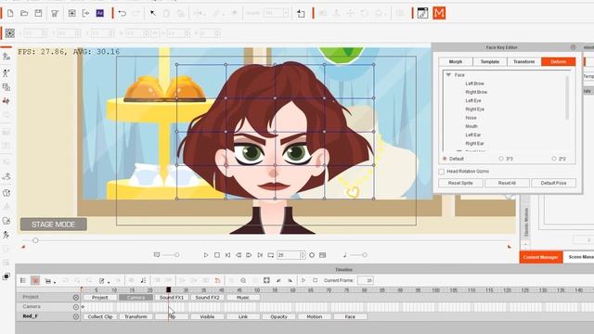Enable Head Rotation Gizmo checkbox
Image resolution: width=594 pixels, height=334 pixels.
click(x=442, y=172)
